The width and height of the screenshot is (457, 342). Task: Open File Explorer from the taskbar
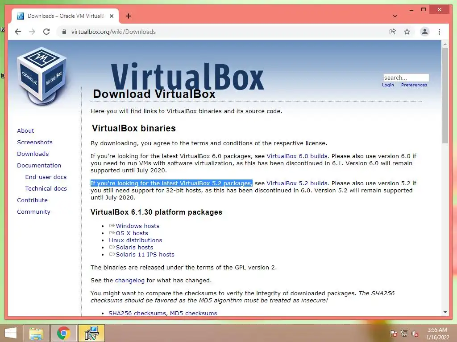click(36, 333)
